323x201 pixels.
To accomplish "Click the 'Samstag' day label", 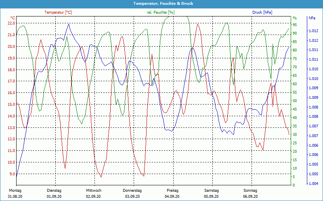I will coord(212,191).
